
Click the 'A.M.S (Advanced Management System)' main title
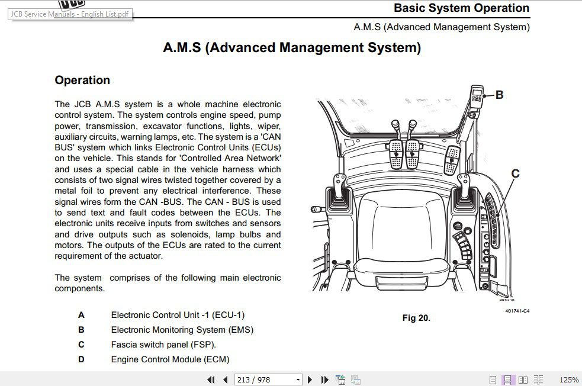(292, 47)
